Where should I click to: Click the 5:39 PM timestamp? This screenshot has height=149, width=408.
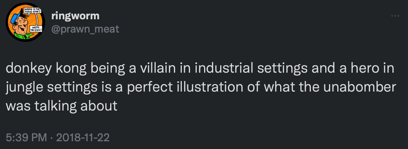26,137
